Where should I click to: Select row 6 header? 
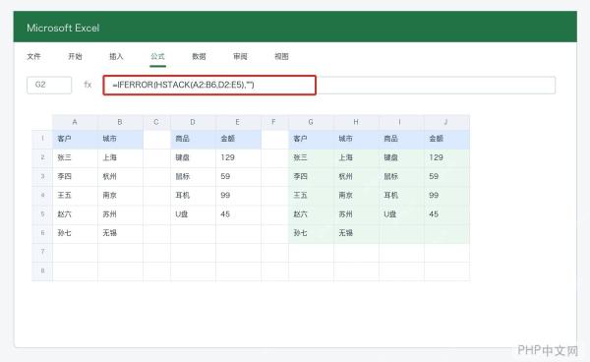(42, 233)
